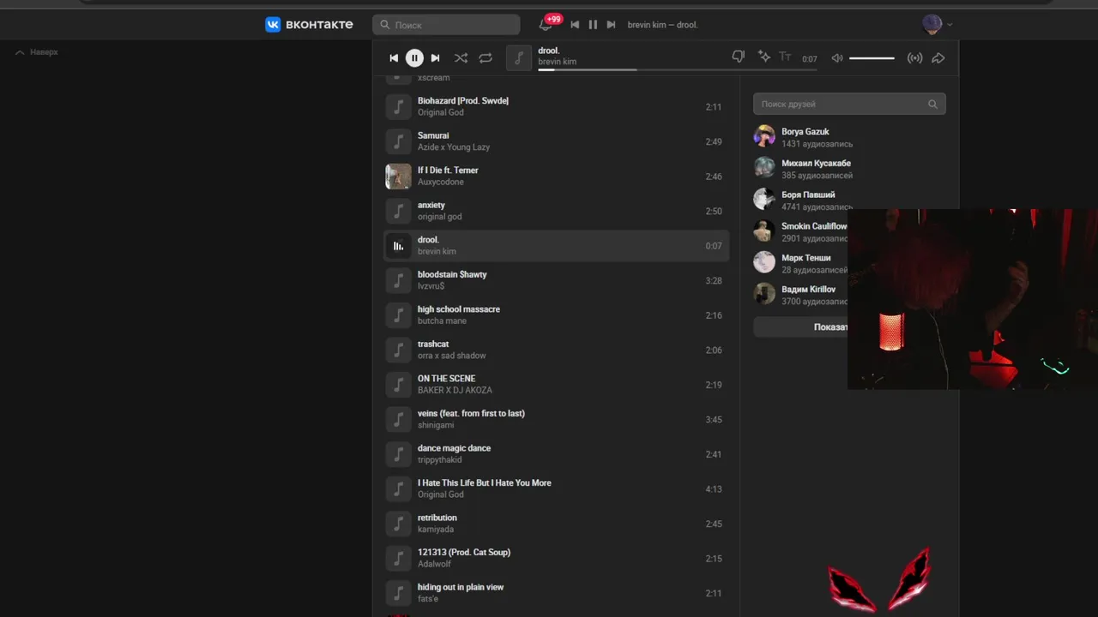Go to previous track in player panel
Viewport: 1098px width, 617px height.
tap(394, 58)
